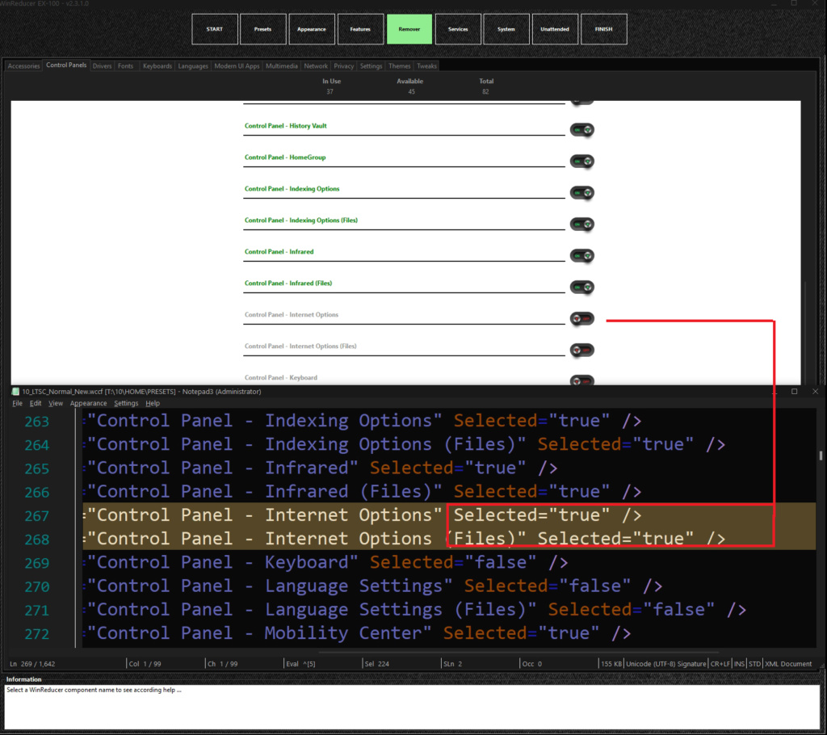The height and width of the screenshot is (735, 827).
Task: Open the View menu in Notepad3
Action: [x=56, y=403]
